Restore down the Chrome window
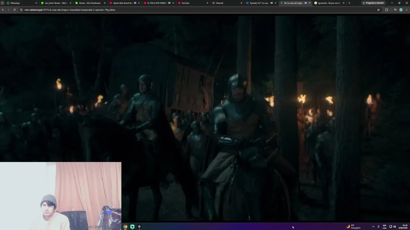This screenshot has width=410, height=230. point(399,3)
